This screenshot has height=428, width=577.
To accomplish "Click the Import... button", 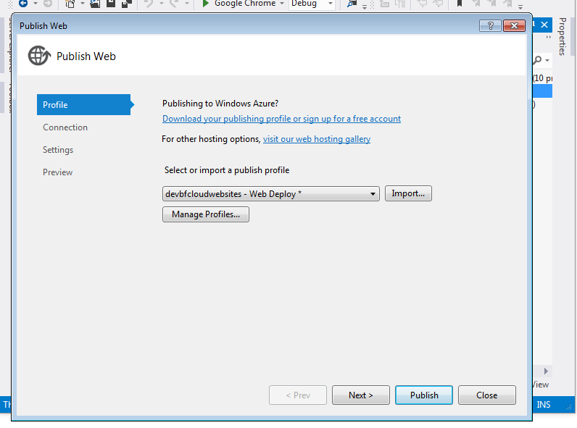I will coord(408,193).
